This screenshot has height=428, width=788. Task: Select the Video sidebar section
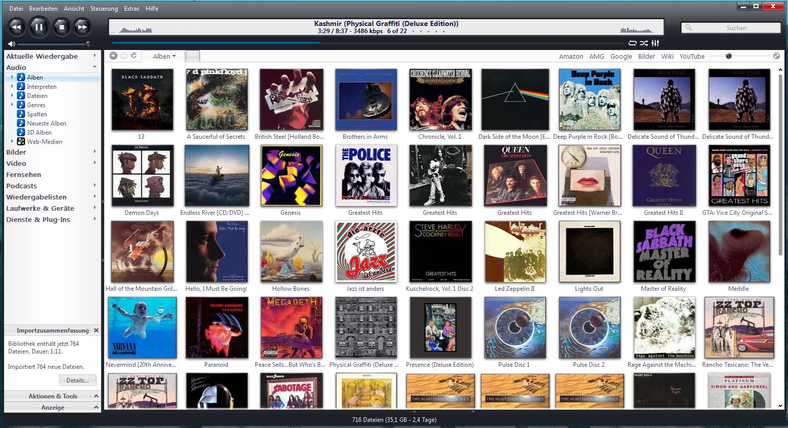coord(16,163)
